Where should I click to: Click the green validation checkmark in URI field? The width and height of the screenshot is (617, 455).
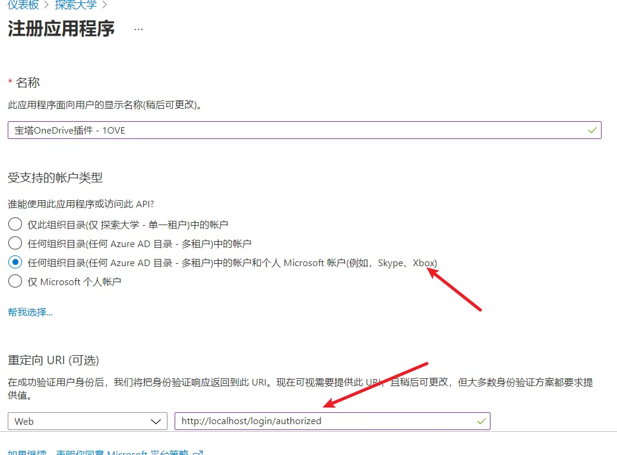pos(481,421)
